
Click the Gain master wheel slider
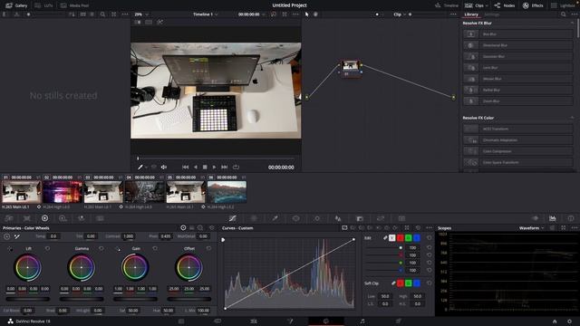(x=135, y=299)
